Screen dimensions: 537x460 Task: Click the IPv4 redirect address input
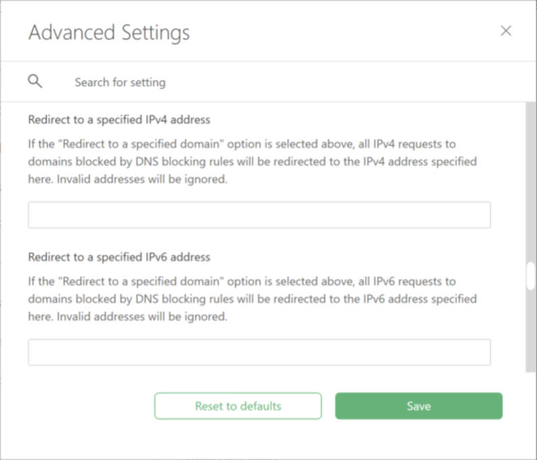pyautogui.click(x=259, y=215)
